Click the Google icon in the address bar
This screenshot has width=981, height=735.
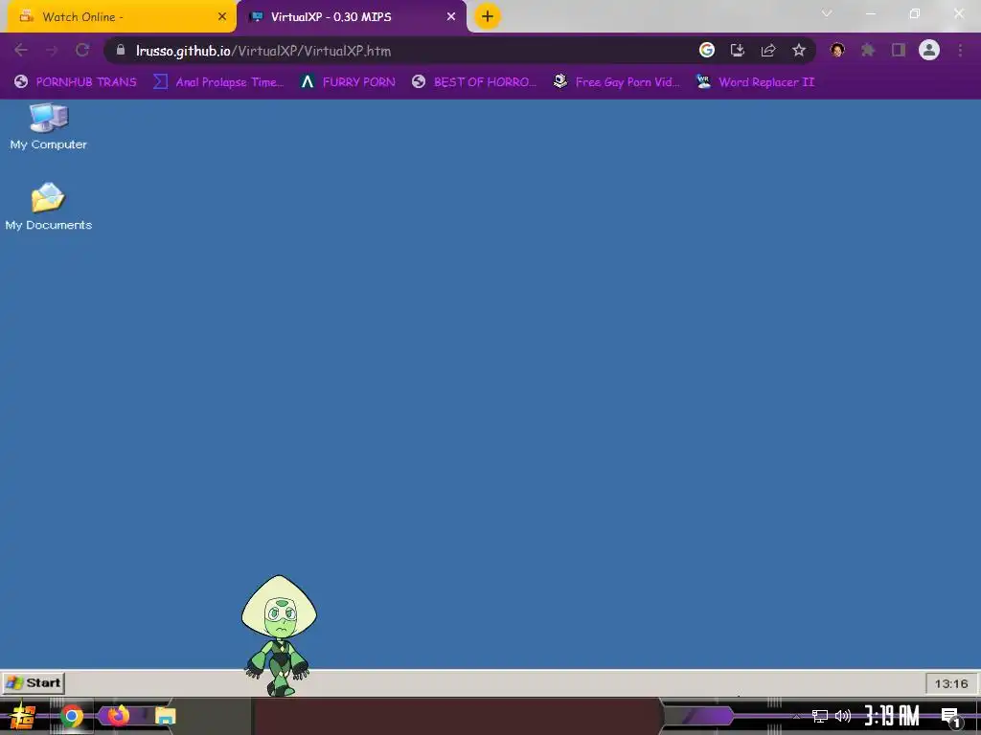click(707, 50)
